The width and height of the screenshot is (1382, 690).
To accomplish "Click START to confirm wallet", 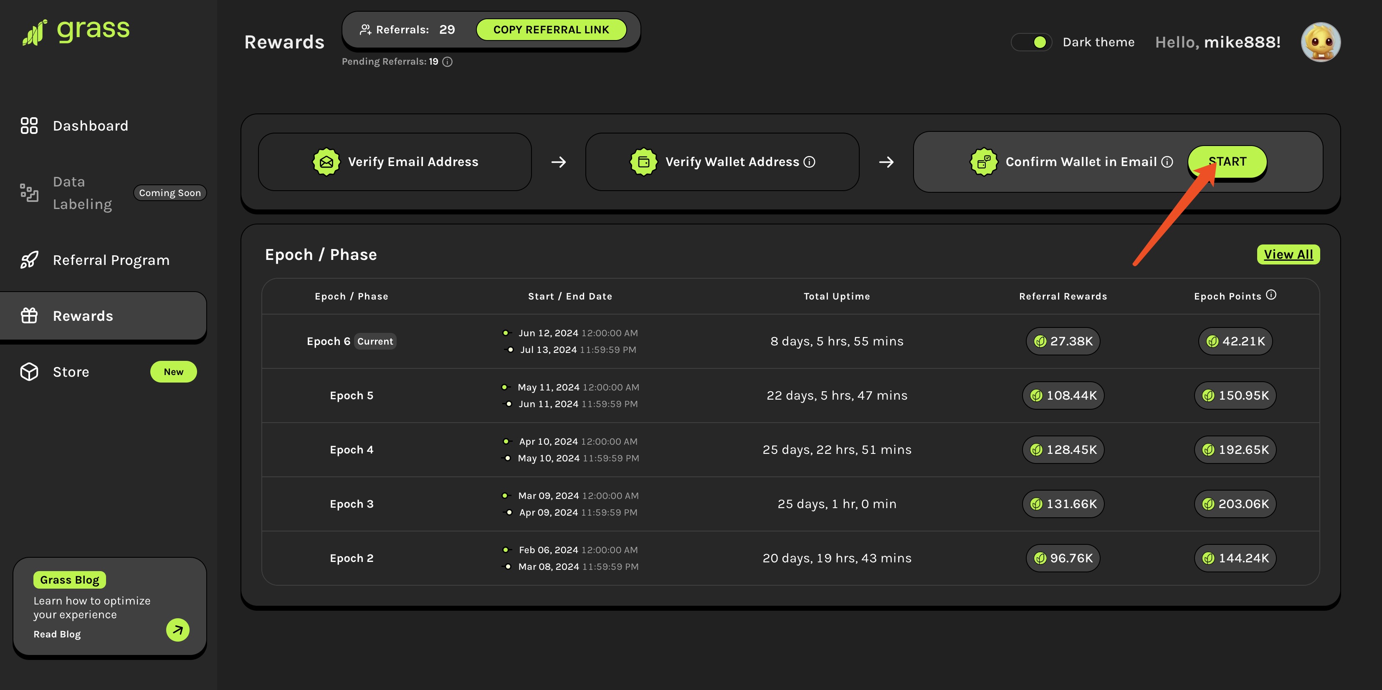I will 1227,161.
